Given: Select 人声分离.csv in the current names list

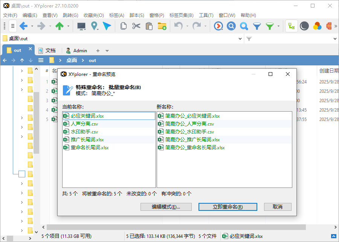Looking at the screenshot, I should (x=84, y=124).
